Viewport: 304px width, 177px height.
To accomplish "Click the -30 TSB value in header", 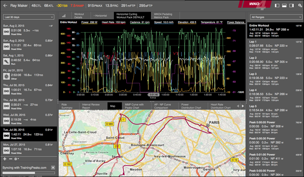I will click(x=62, y=5).
